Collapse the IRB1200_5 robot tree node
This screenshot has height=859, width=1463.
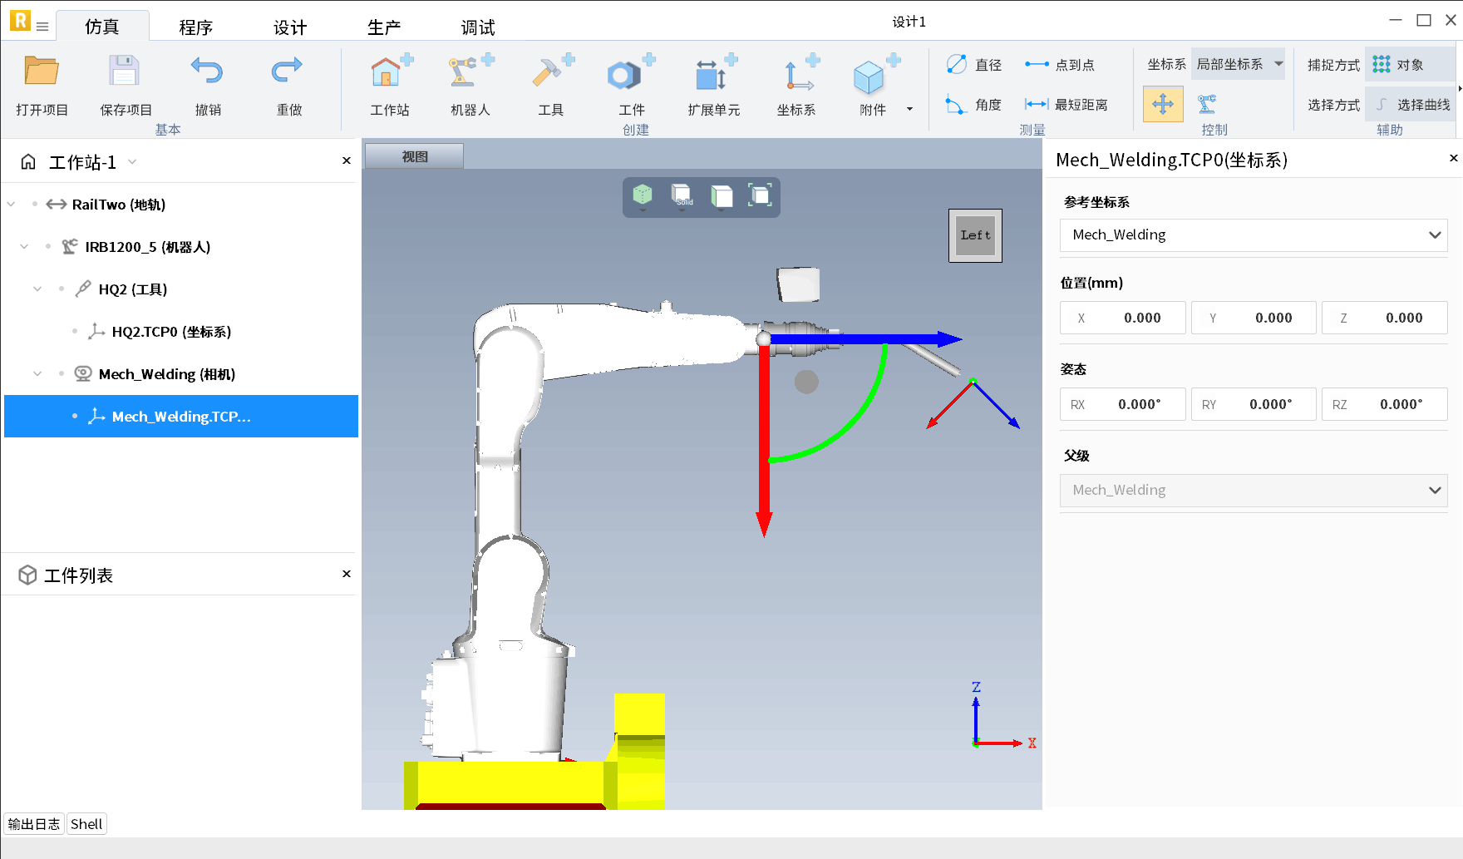24,247
